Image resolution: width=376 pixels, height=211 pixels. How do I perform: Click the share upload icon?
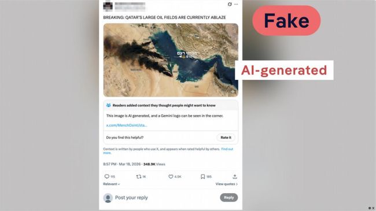(x=235, y=177)
